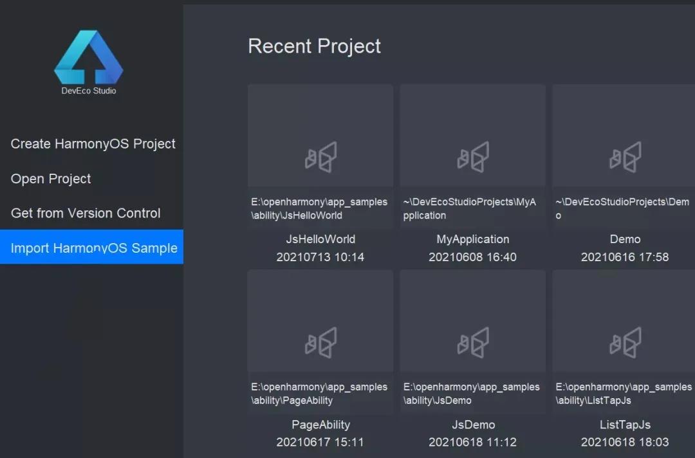Image resolution: width=695 pixels, height=458 pixels.
Task: Open the PageAbility project name
Action: (x=320, y=425)
